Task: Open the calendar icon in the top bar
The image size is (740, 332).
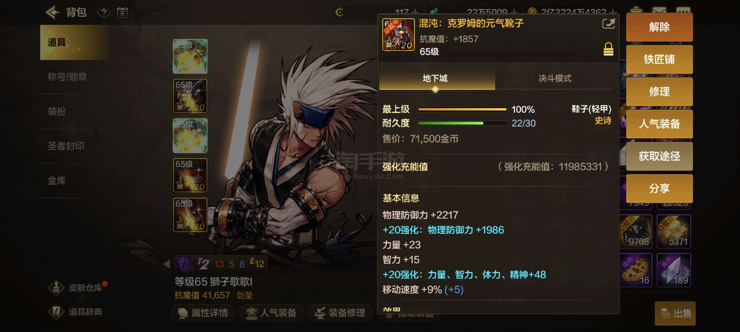Action: point(122,13)
